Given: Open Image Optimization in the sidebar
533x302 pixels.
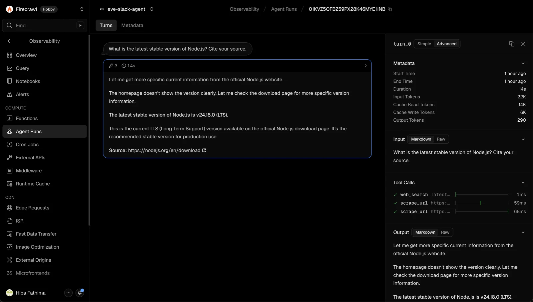Looking at the screenshot, I should [45, 247].
